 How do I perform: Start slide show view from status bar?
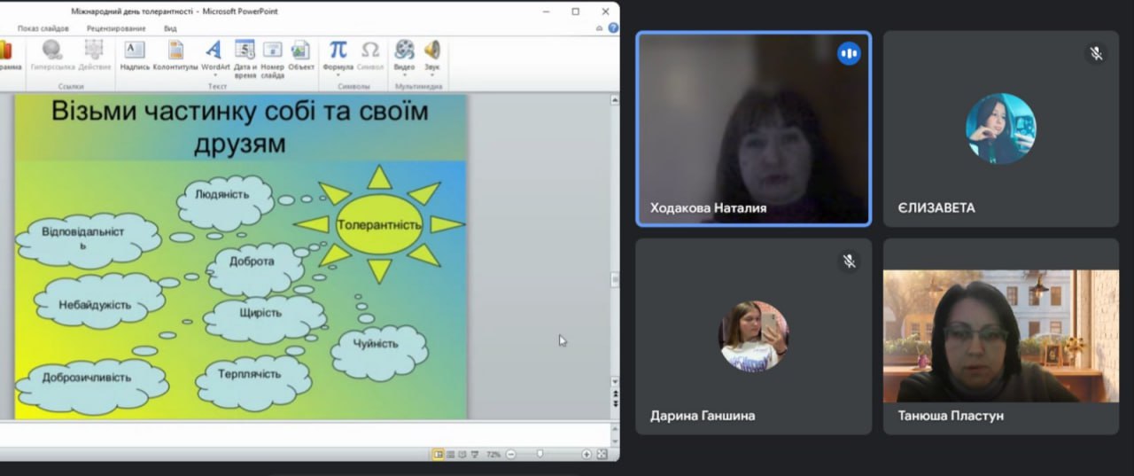475,454
